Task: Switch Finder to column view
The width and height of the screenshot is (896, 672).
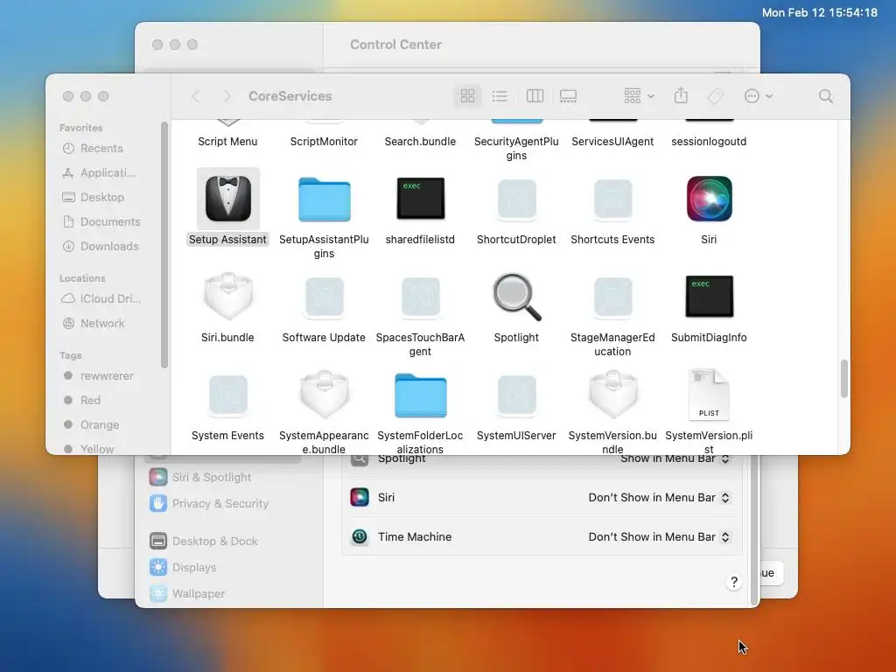Action: 535,96
